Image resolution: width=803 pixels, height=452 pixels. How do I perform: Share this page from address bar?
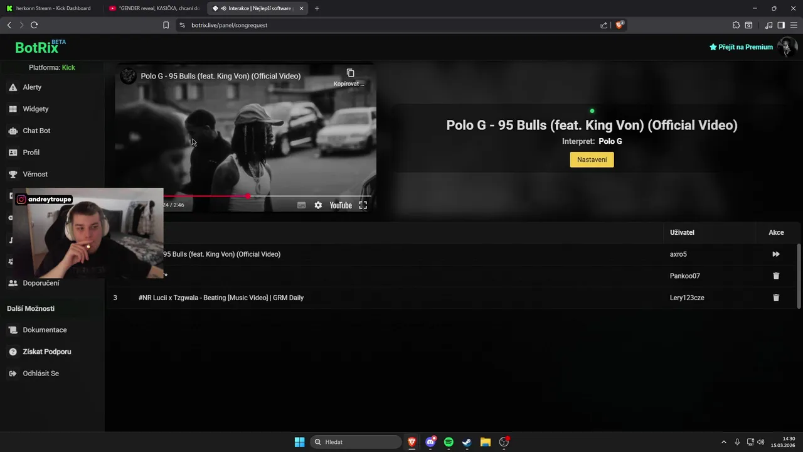point(604,25)
